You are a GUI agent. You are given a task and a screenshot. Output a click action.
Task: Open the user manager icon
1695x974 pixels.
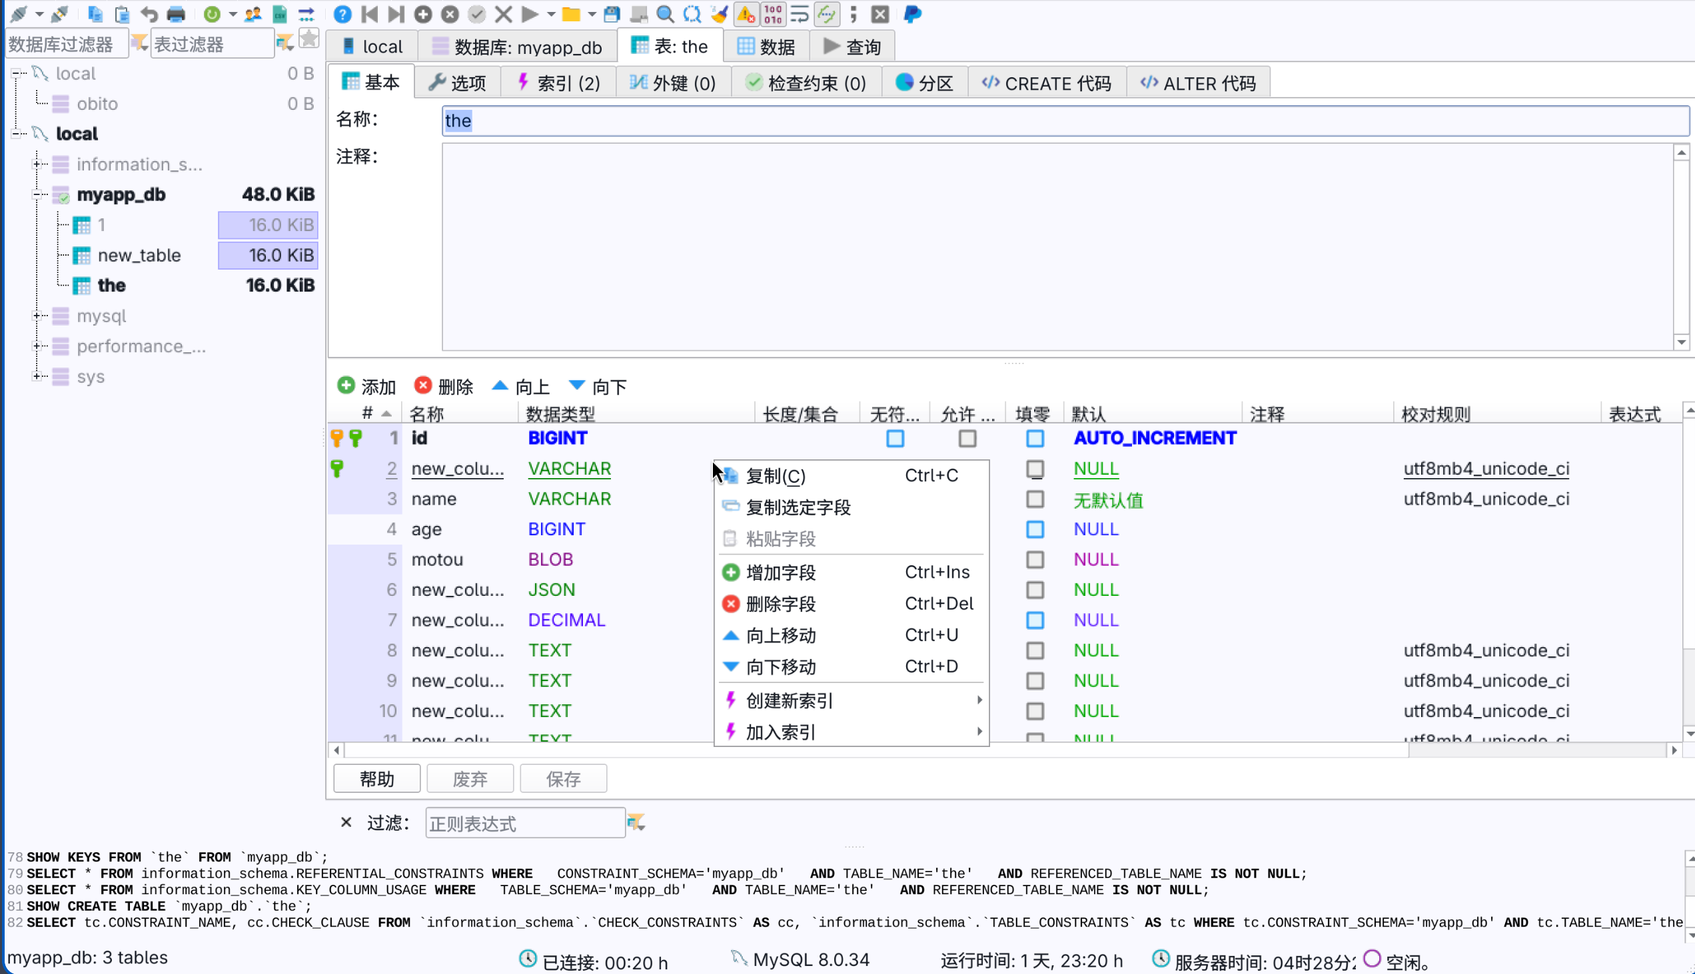click(253, 14)
